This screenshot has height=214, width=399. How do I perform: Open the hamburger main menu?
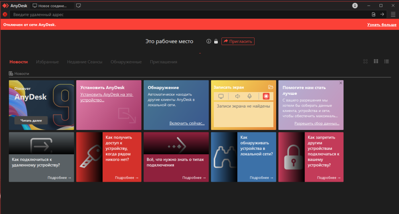click(393, 14)
